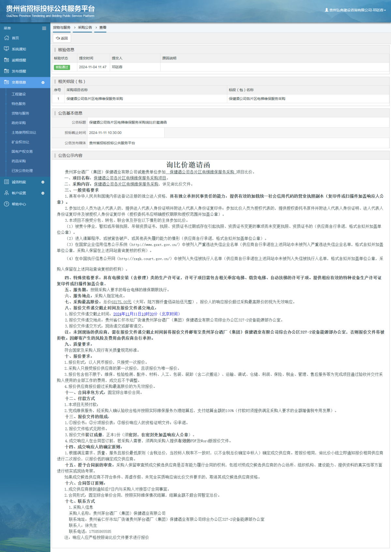Select 工程建设 submenu item
The width and height of the screenshot is (391, 552).
point(19,94)
